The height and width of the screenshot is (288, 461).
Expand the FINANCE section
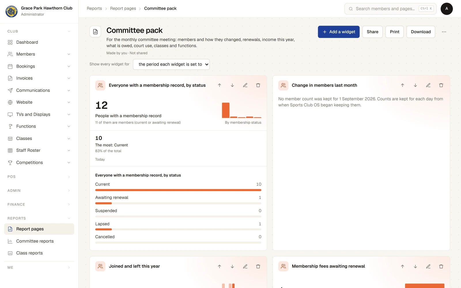(x=39, y=204)
